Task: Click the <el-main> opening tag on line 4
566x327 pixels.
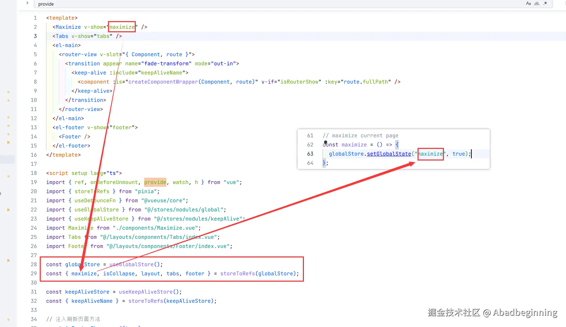Action: click(66, 45)
